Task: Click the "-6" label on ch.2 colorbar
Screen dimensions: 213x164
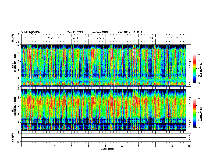Action: 198,98
